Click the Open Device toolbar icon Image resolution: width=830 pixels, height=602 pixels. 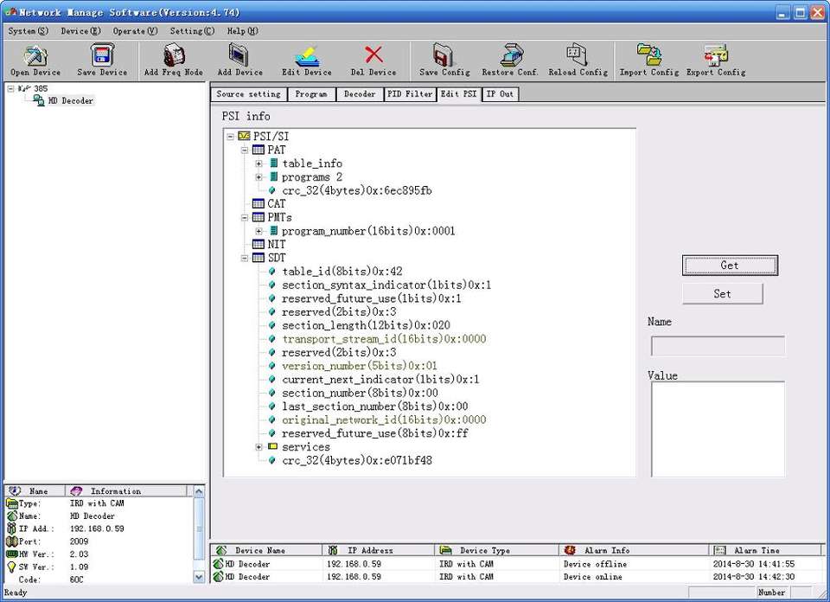click(x=35, y=57)
